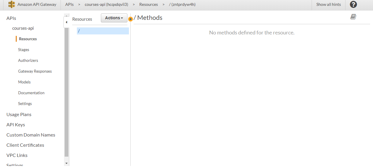This screenshot has height=168, width=373.
Task: Select courses-api in the sidebar
Action: pyautogui.click(x=23, y=28)
